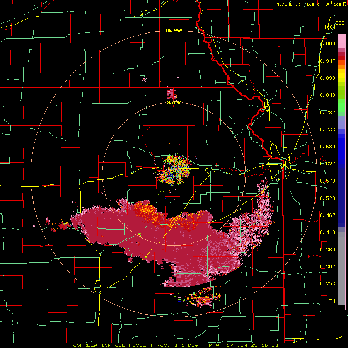Click the 0.787 color scale value
Screen dimensions: 348x348
[328, 112]
